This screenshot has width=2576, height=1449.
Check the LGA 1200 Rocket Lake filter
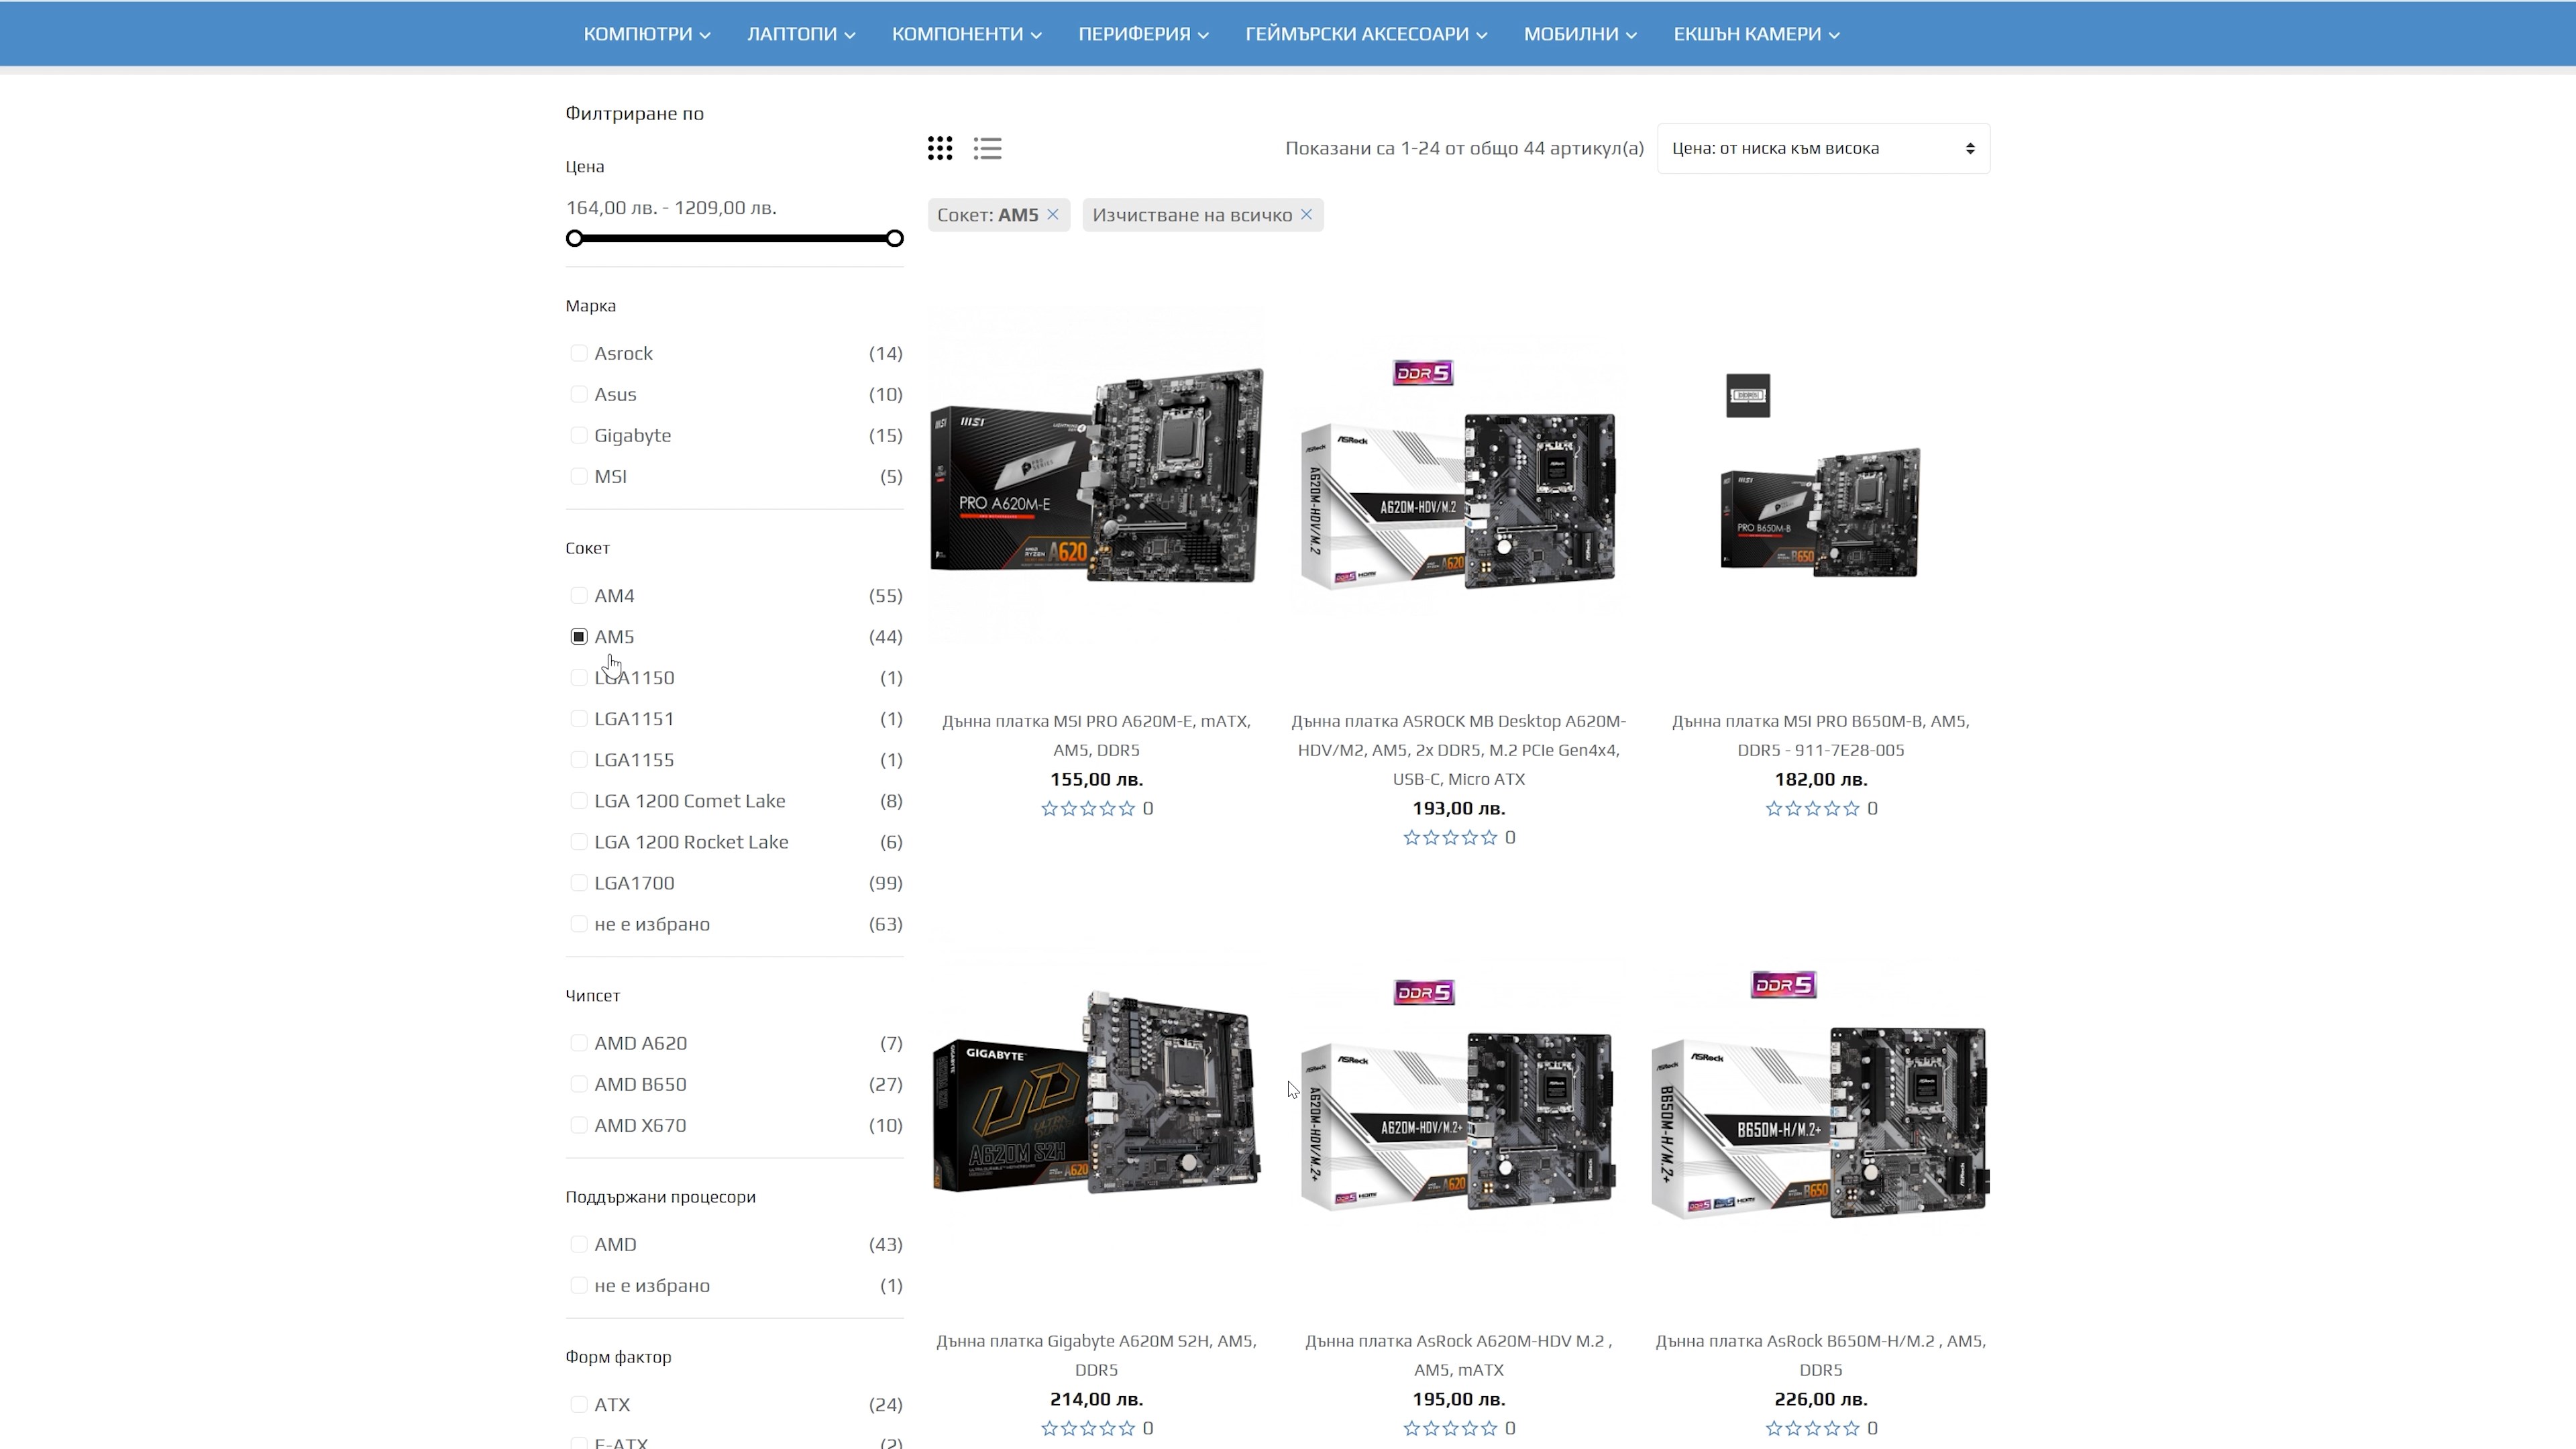click(x=578, y=842)
